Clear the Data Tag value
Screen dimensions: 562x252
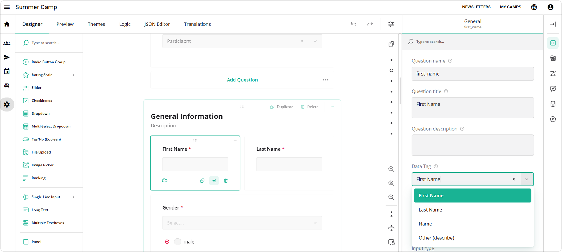pos(514,179)
